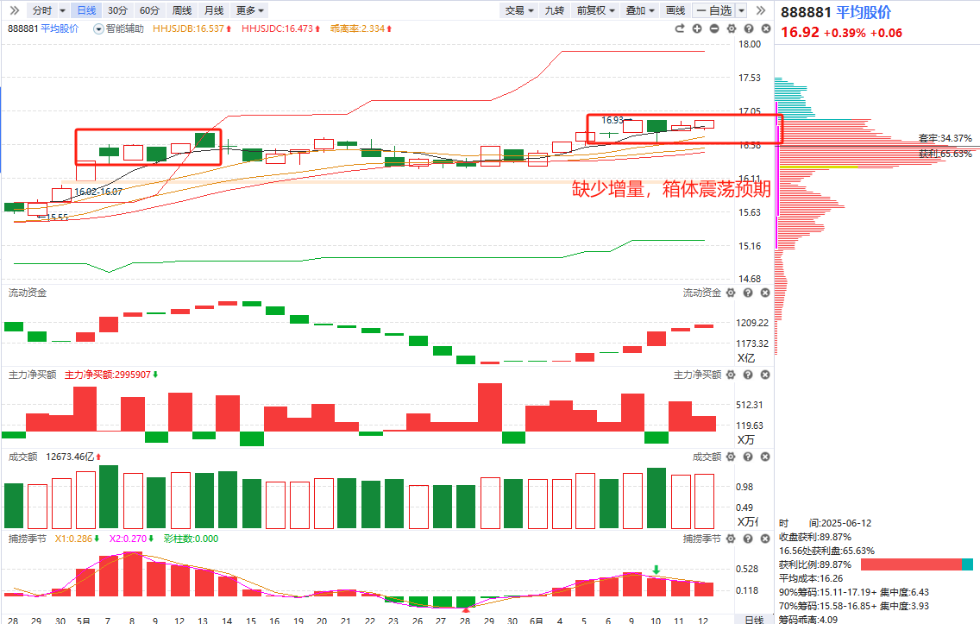Open help for the main chart indicator
The image size is (980, 624).
749,28
